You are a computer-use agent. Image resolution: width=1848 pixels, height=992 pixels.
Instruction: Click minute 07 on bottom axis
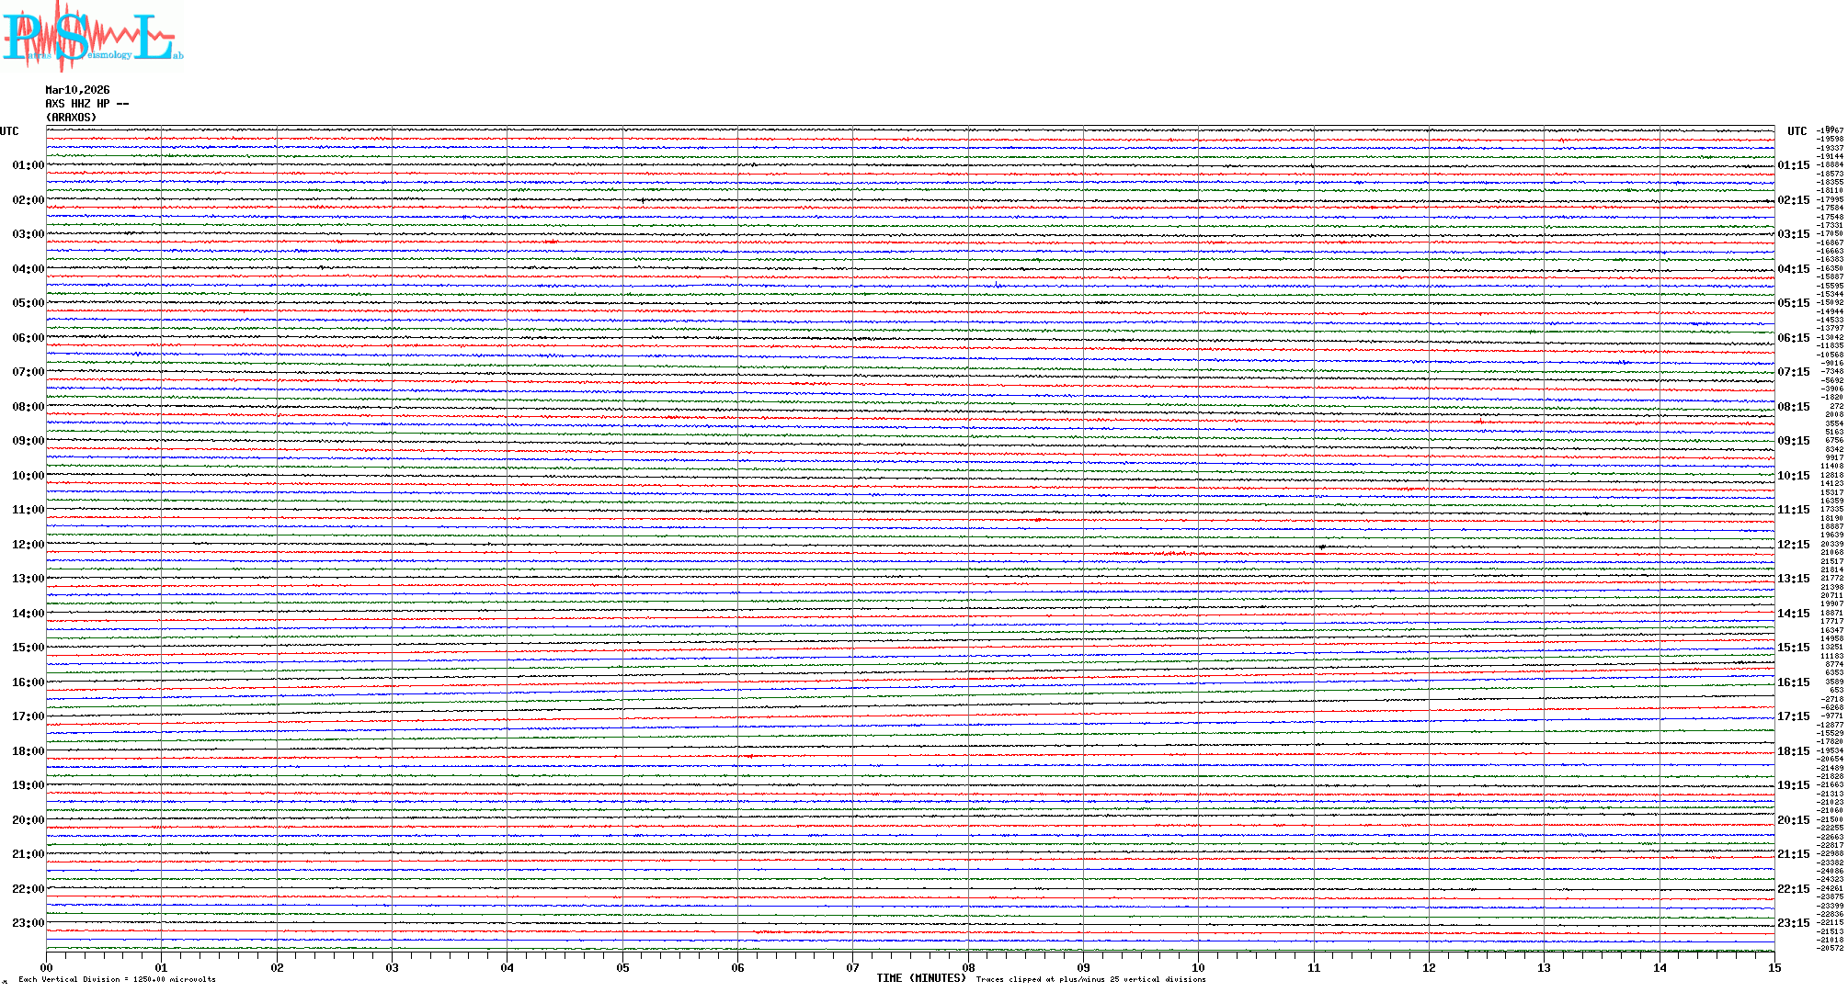pyautogui.click(x=853, y=967)
